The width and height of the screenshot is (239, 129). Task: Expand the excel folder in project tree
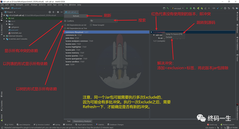click(x=7, y=21)
